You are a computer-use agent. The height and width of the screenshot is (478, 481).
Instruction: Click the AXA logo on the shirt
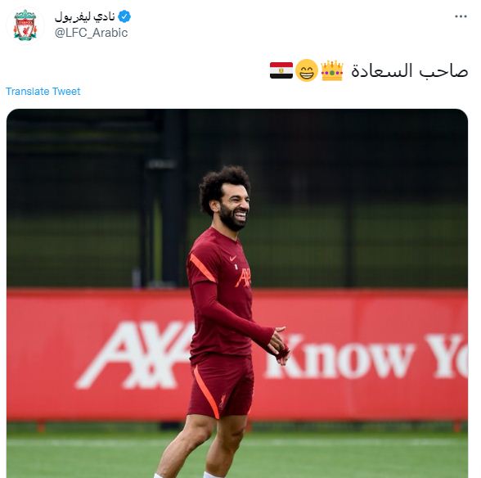click(243, 277)
